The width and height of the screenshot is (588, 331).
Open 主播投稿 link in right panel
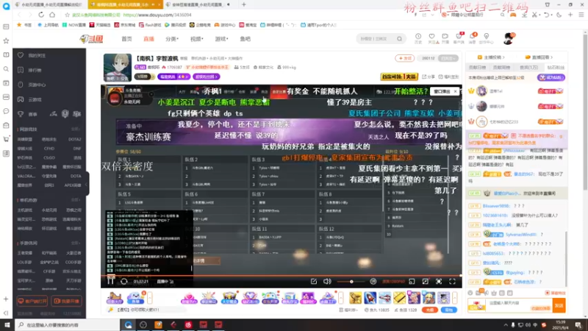[491, 57]
